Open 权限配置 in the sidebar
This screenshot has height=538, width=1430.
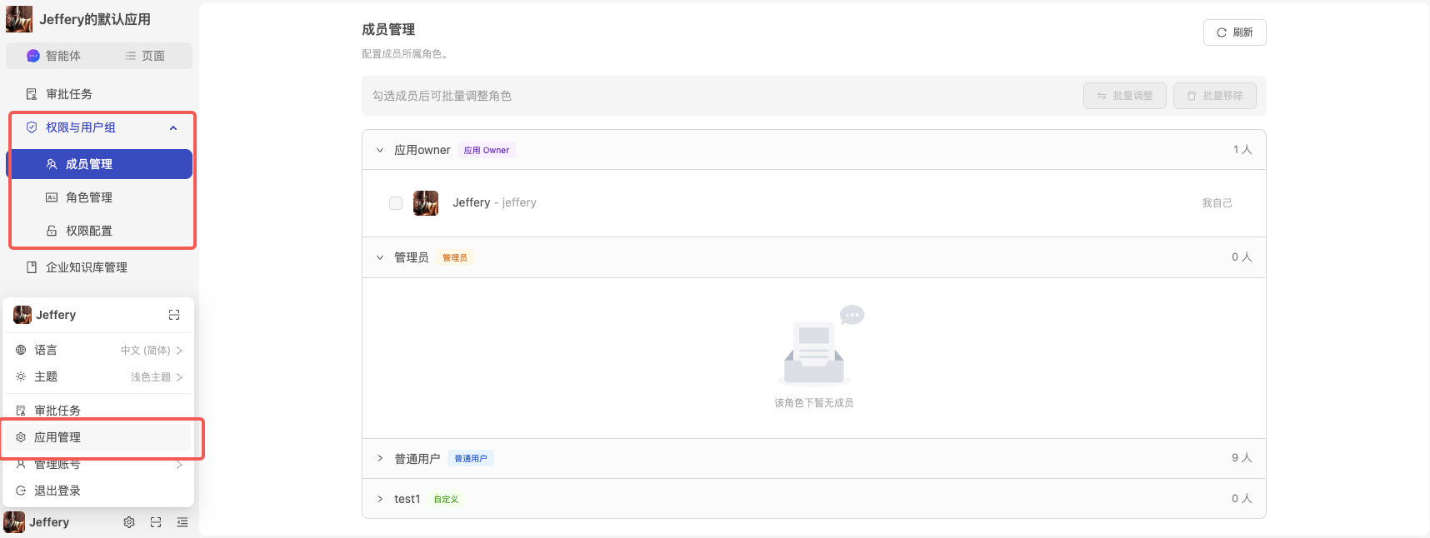pyautogui.click(x=99, y=231)
